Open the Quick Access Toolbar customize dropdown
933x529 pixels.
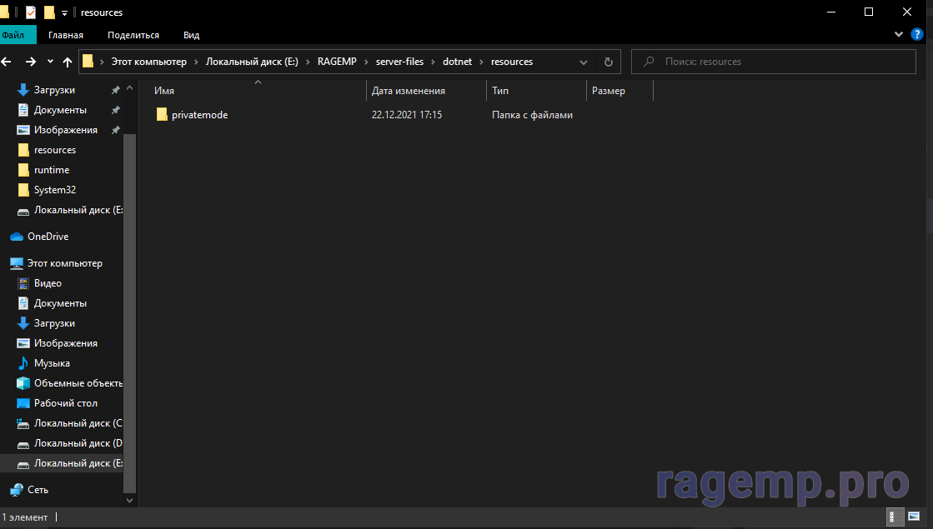65,12
